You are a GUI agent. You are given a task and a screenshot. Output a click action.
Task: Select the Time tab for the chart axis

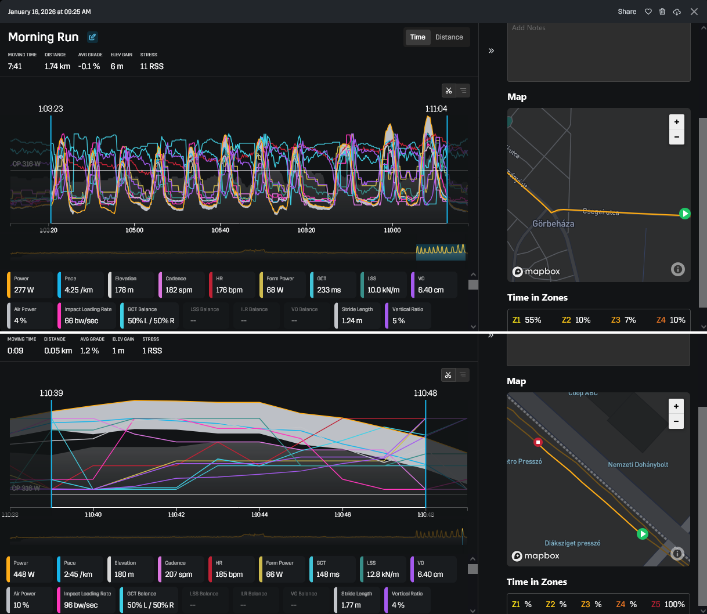click(418, 37)
